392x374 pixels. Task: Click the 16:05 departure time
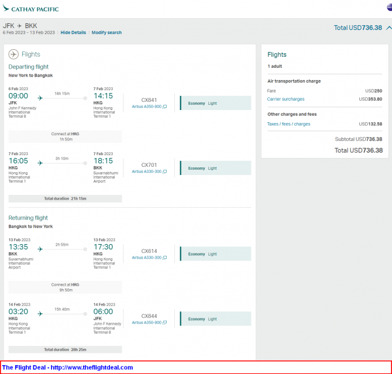(18, 161)
